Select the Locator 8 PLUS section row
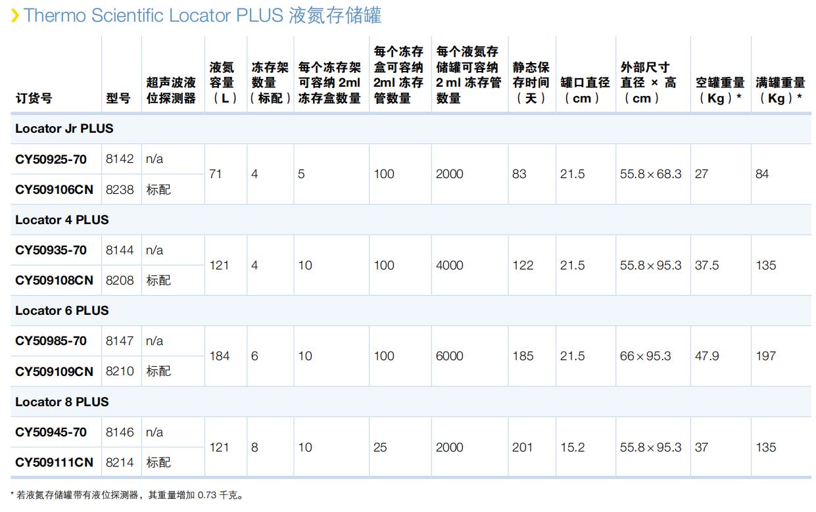The height and width of the screenshot is (512, 816). pyautogui.click(x=62, y=402)
